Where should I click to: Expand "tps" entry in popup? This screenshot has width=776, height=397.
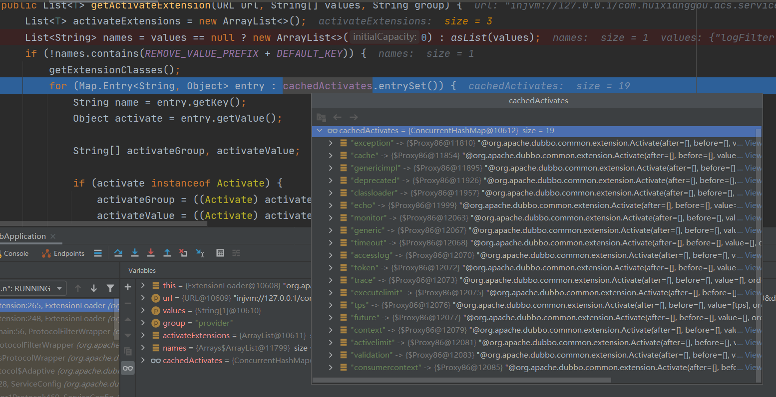click(331, 305)
